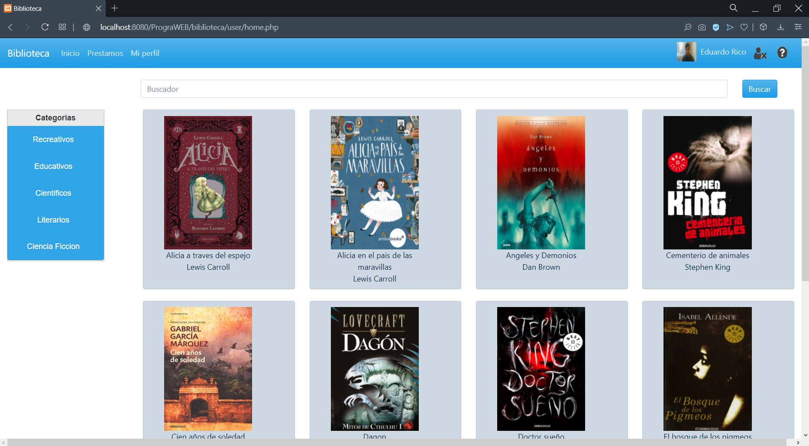
Task: Go back with the browser back arrow
Action: pos(10,27)
